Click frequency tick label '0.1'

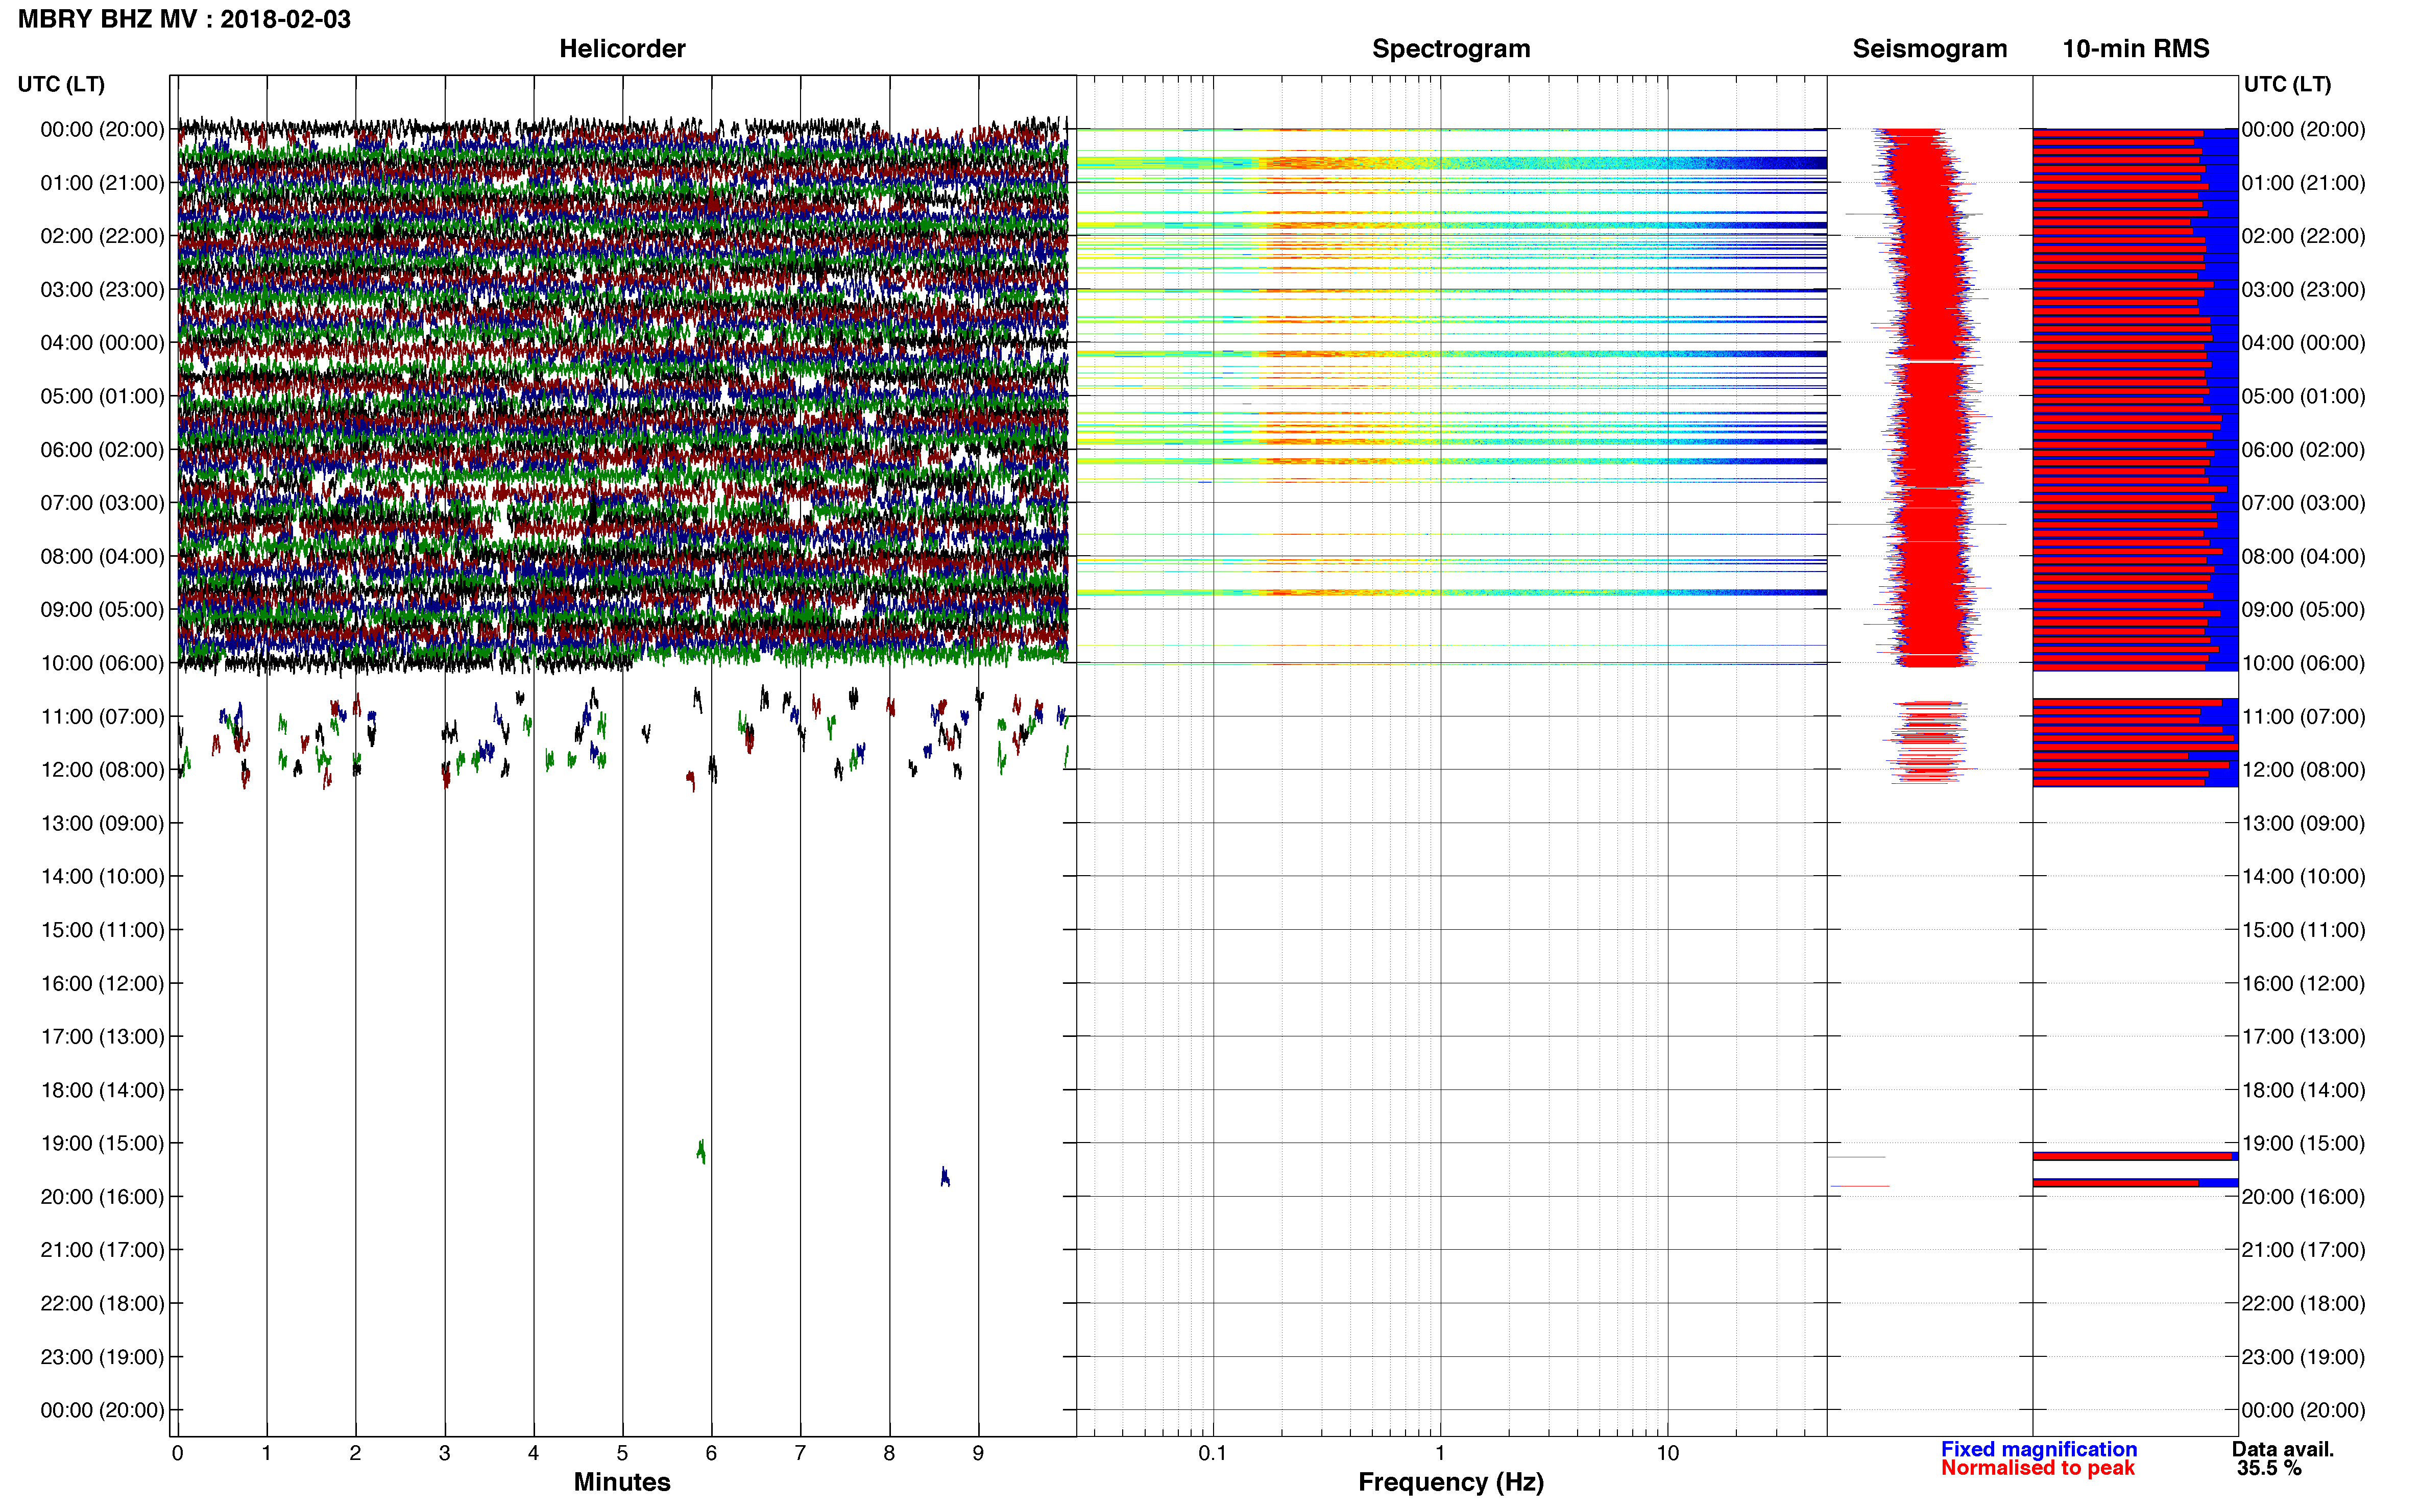tap(1213, 1453)
